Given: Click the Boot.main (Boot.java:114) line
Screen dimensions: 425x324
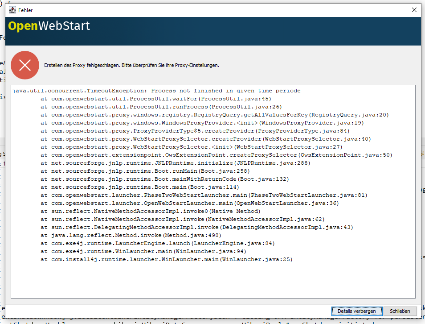Looking at the screenshot, I should pyautogui.click(x=140, y=187).
